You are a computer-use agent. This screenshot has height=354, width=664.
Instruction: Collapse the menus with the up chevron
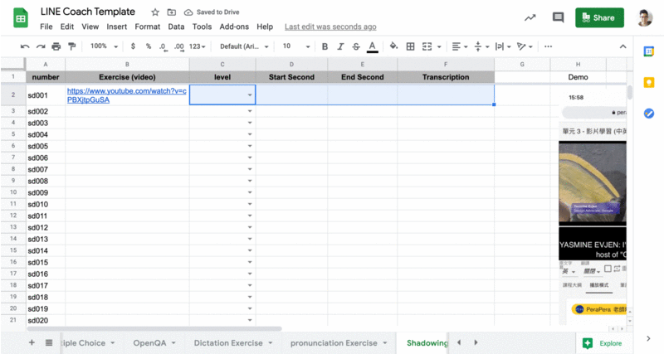(x=622, y=46)
